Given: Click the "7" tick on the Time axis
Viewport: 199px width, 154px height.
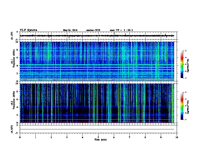Looking at the screenshot, I should click(x=130, y=137).
